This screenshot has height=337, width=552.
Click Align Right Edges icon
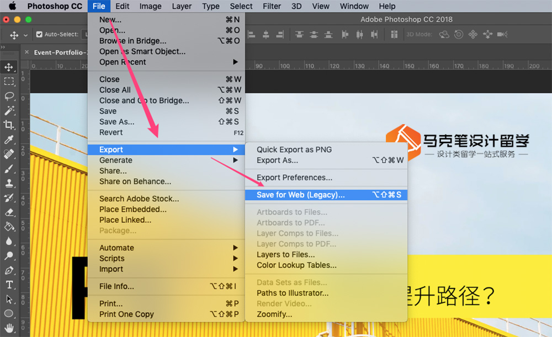280,35
